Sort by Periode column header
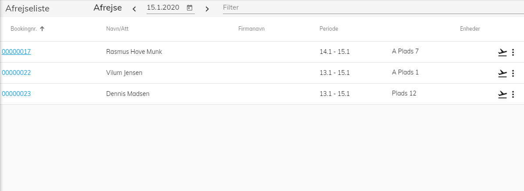Image resolution: width=524 pixels, height=191 pixels. [x=329, y=28]
